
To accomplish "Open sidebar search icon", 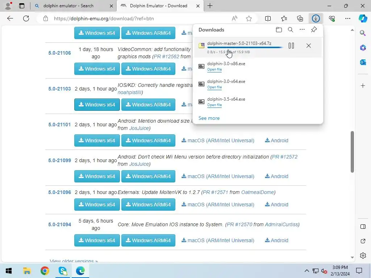I will pos(363,33).
